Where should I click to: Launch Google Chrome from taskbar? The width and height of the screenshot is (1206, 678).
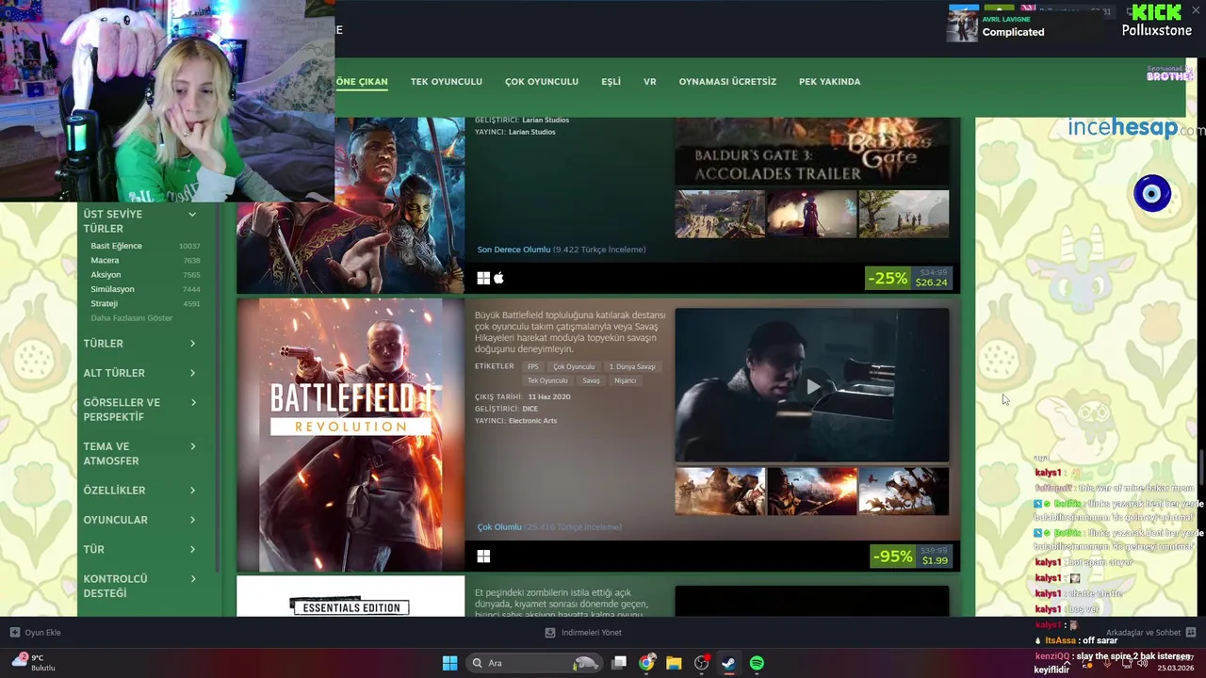[x=646, y=663]
